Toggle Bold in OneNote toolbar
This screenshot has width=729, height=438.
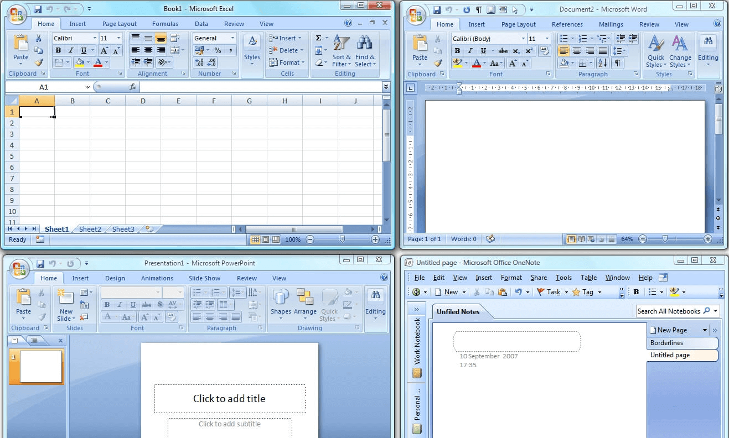click(x=636, y=292)
